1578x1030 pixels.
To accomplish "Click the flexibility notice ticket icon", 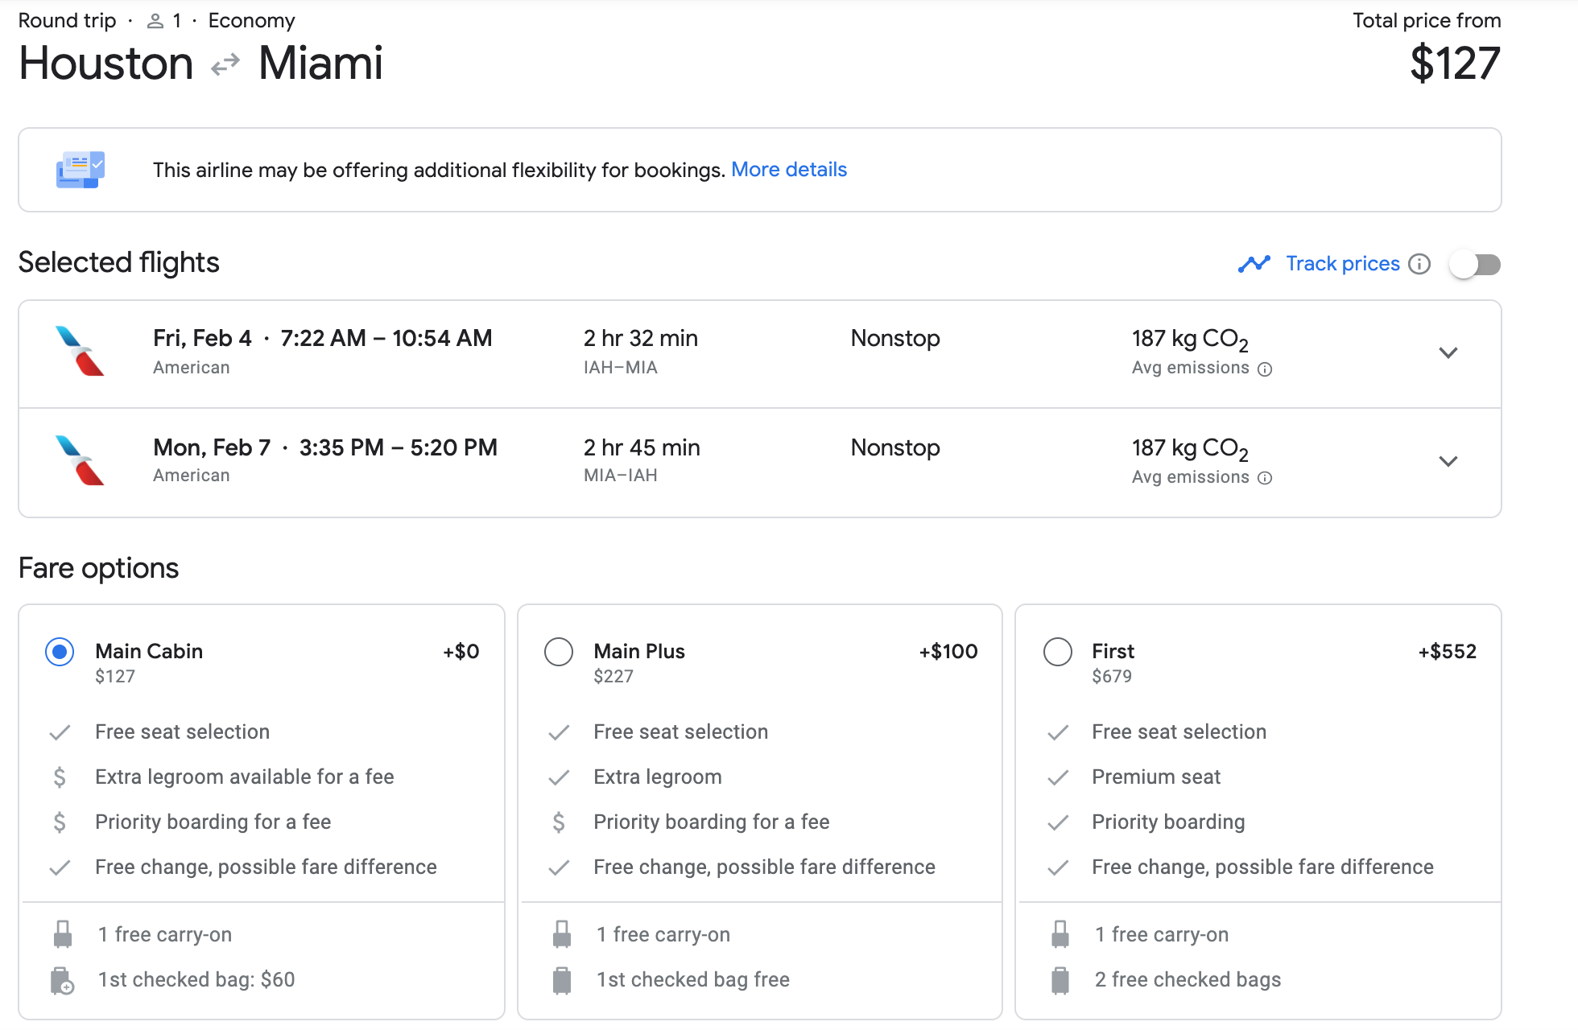I will pyautogui.click(x=80, y=170).
